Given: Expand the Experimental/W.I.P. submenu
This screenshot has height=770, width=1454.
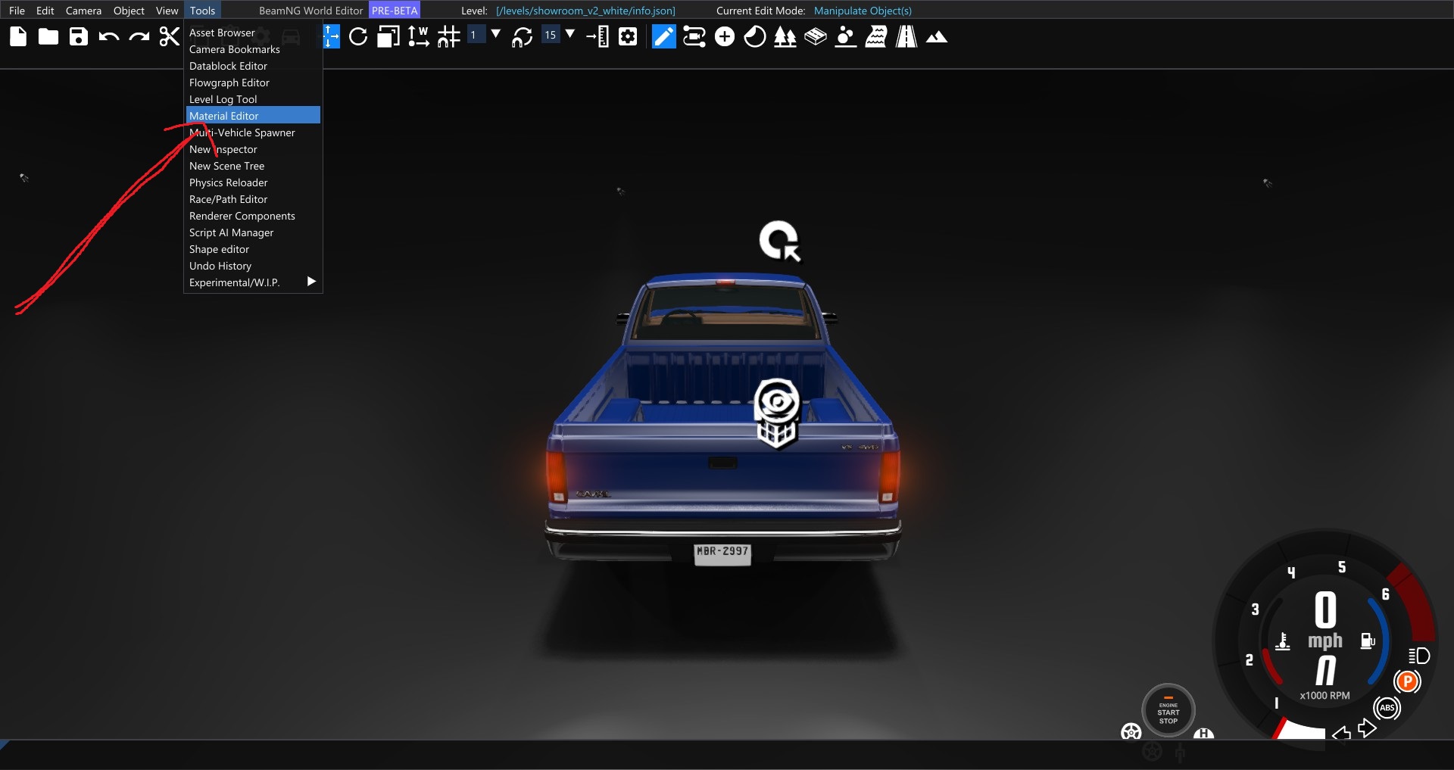Looking at the screenshot, I should point(253,282).
